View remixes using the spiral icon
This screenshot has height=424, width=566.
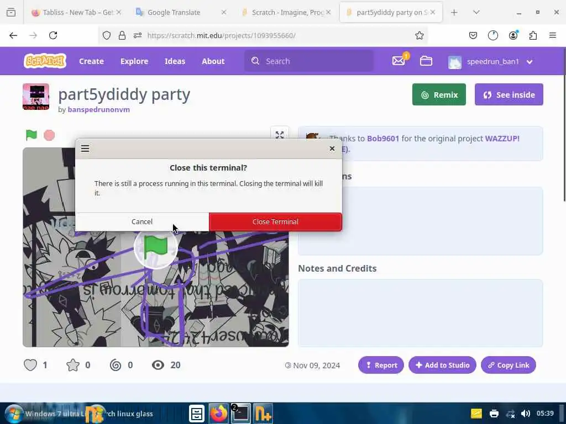point(116,365)
